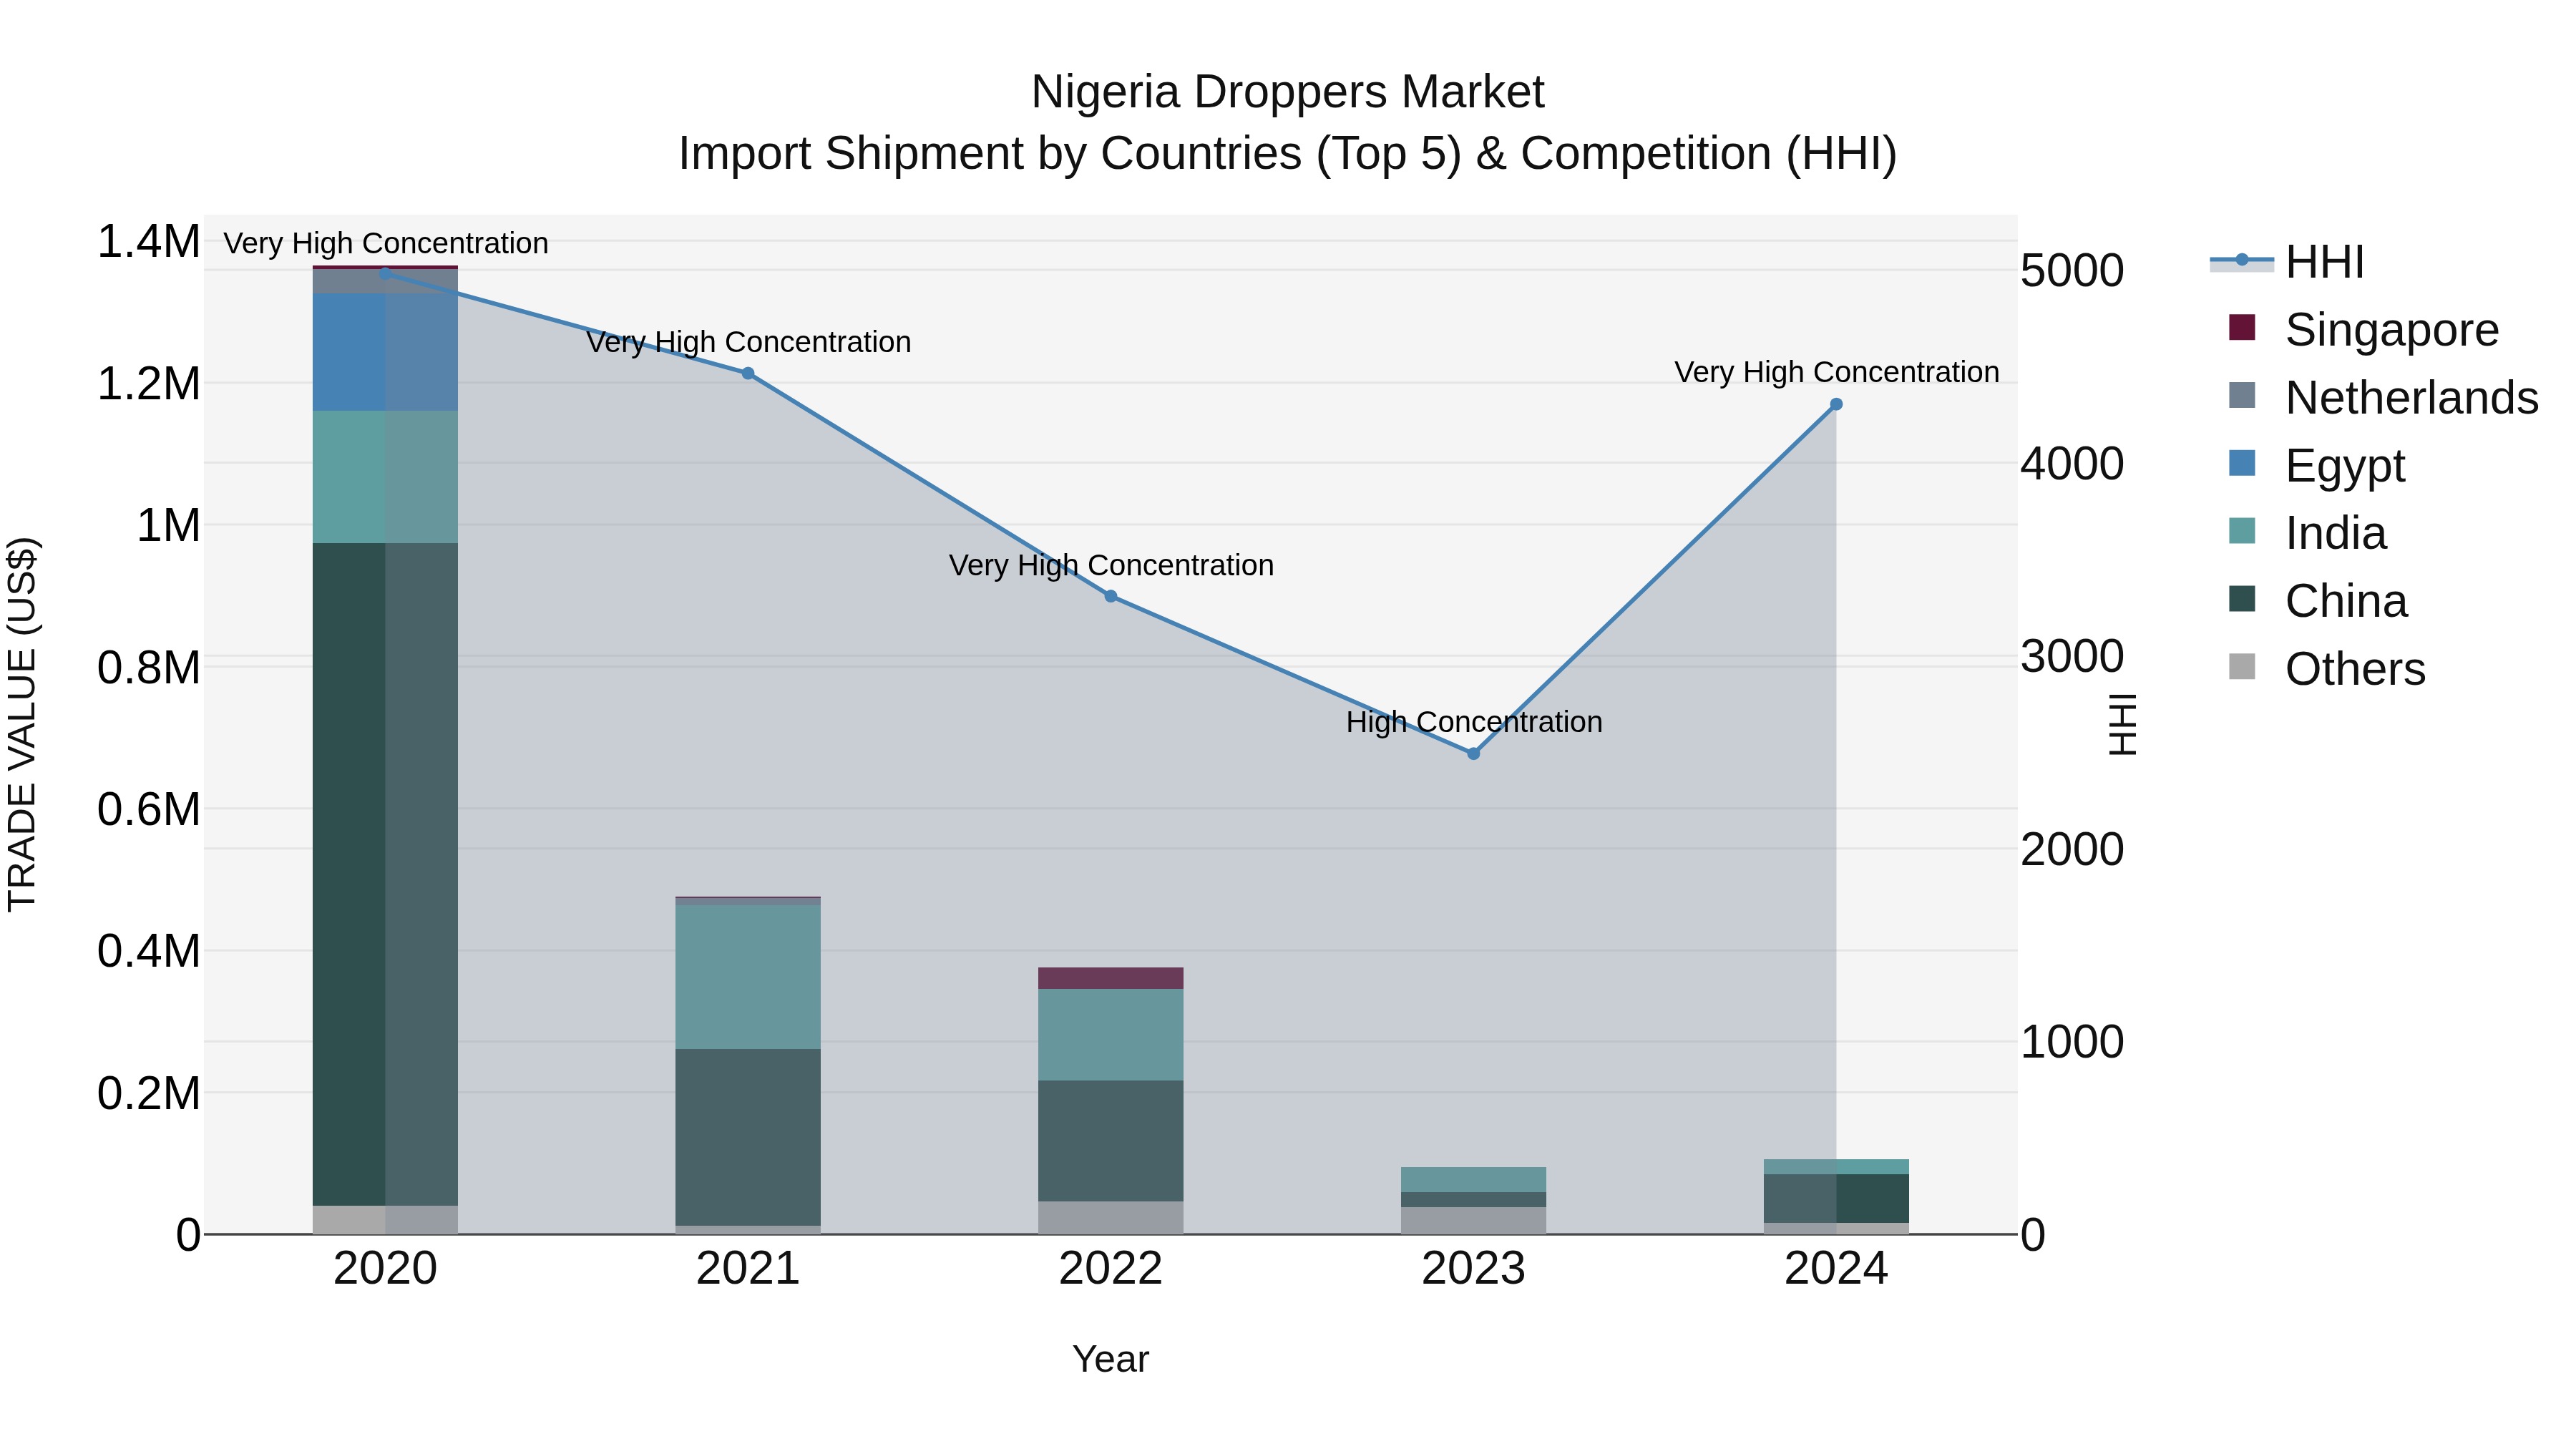The height and width of the screenshot is (1449, 2576).
Task: Click the 2021 x-axis label
Action: click(x=748, y=1269)
